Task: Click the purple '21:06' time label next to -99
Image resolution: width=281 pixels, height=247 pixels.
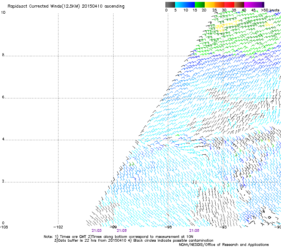Action: pos(122,231)
